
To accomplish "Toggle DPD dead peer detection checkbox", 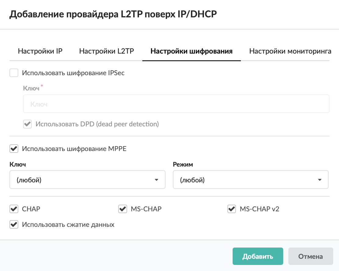I will point(28,124).
